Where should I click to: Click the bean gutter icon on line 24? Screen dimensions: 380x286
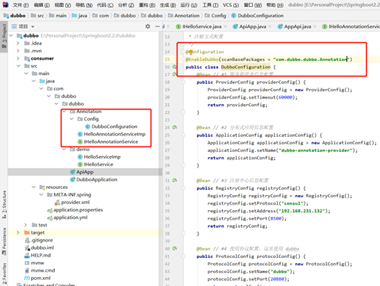point(174,127)
